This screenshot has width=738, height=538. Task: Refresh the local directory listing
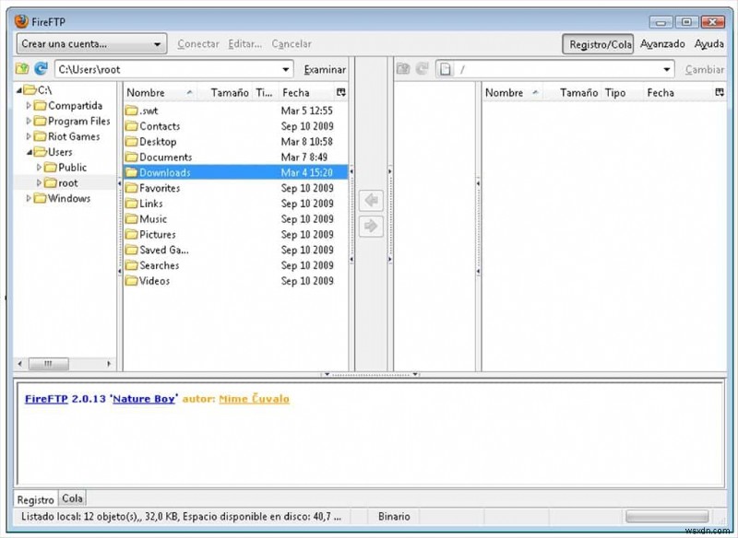coord(41,68)
